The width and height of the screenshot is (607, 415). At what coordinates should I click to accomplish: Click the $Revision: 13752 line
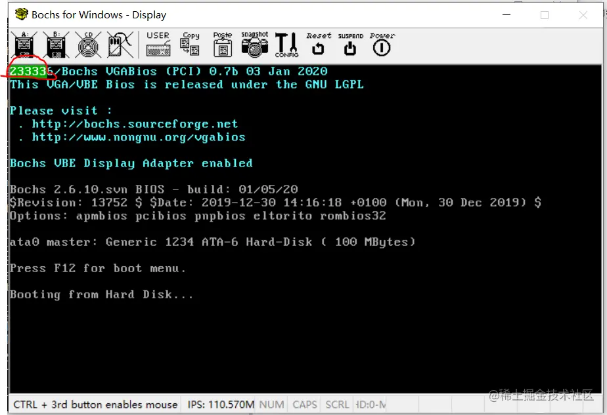tap(275, 203)
